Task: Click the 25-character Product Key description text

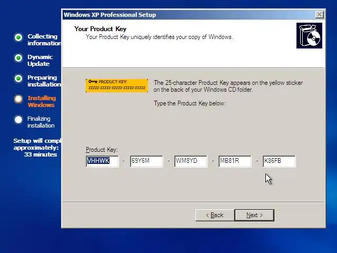Action: coord(228,86)
